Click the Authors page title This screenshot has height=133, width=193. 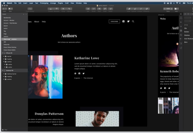pos(69,36)
